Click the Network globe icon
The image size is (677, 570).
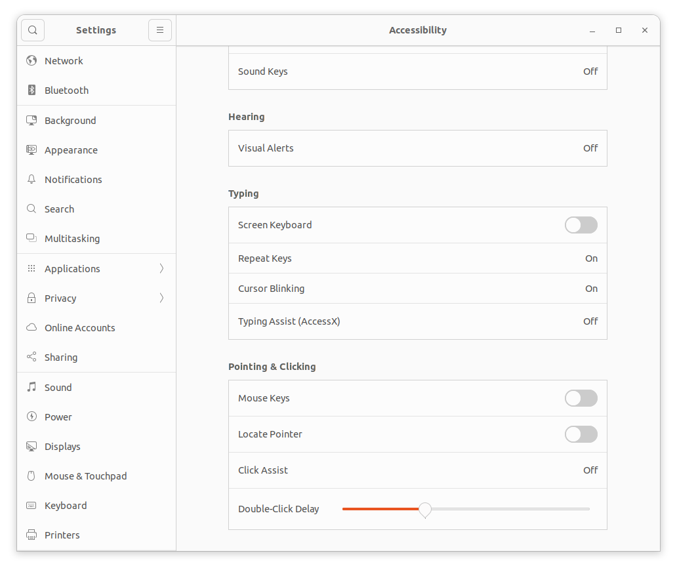[x=31, y=60]
